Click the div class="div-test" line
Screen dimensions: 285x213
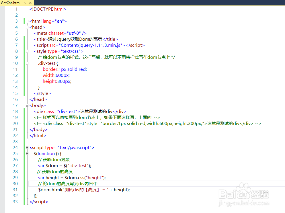pos(80,112)
